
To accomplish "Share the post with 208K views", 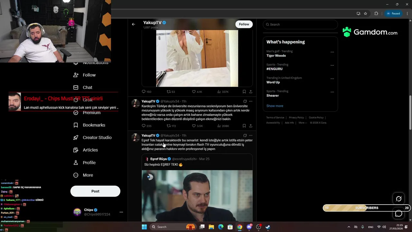I will coord(251,126).
